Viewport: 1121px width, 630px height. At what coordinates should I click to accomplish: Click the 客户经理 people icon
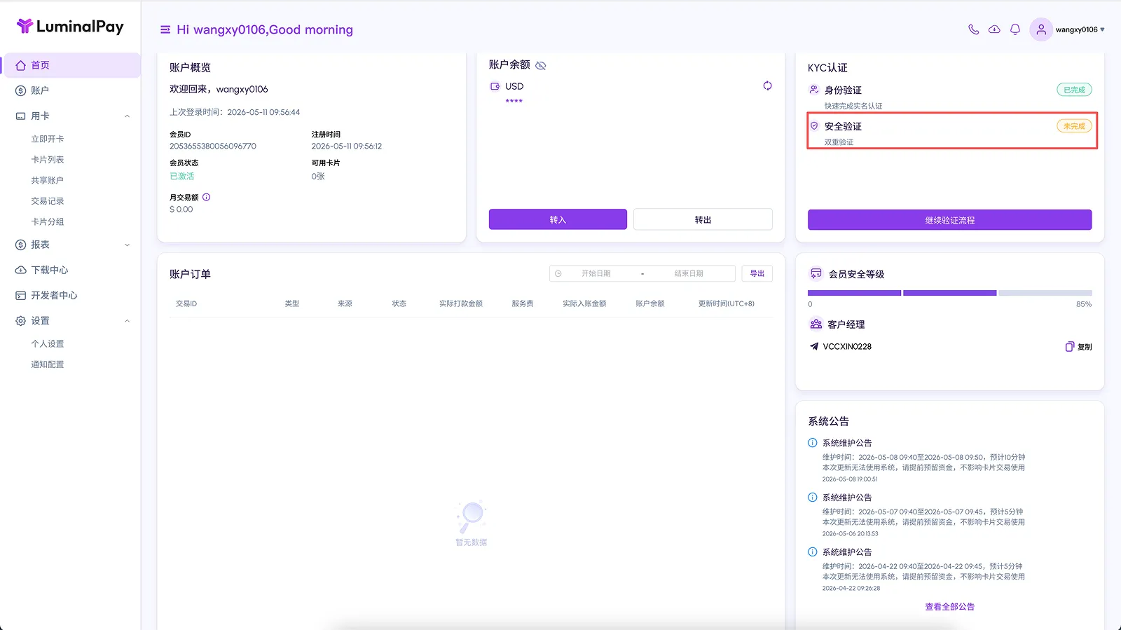pyautogui.click(x=816, y=324)
